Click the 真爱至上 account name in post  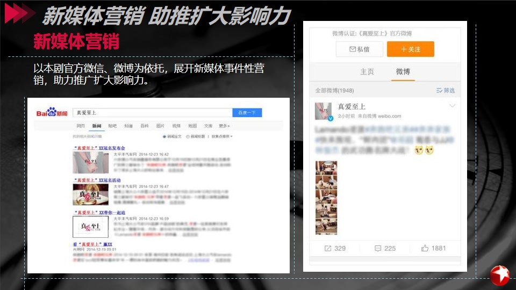pos(352,106)
